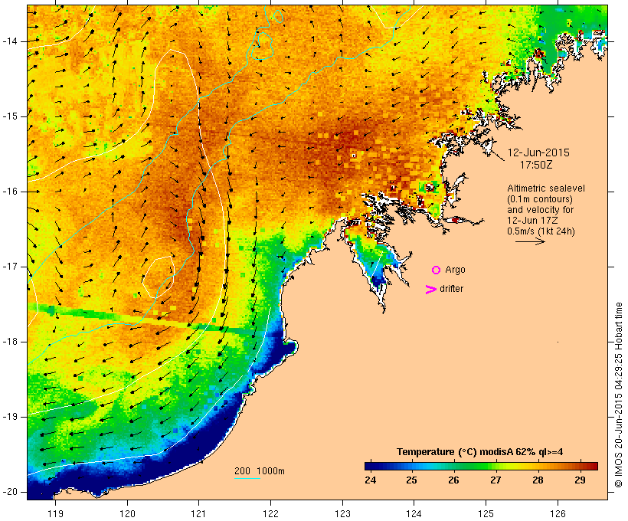Viewport: 628px width, 521px height.
Task: Click the '-18' latitude axis label
Action: (x=10, y=342)
